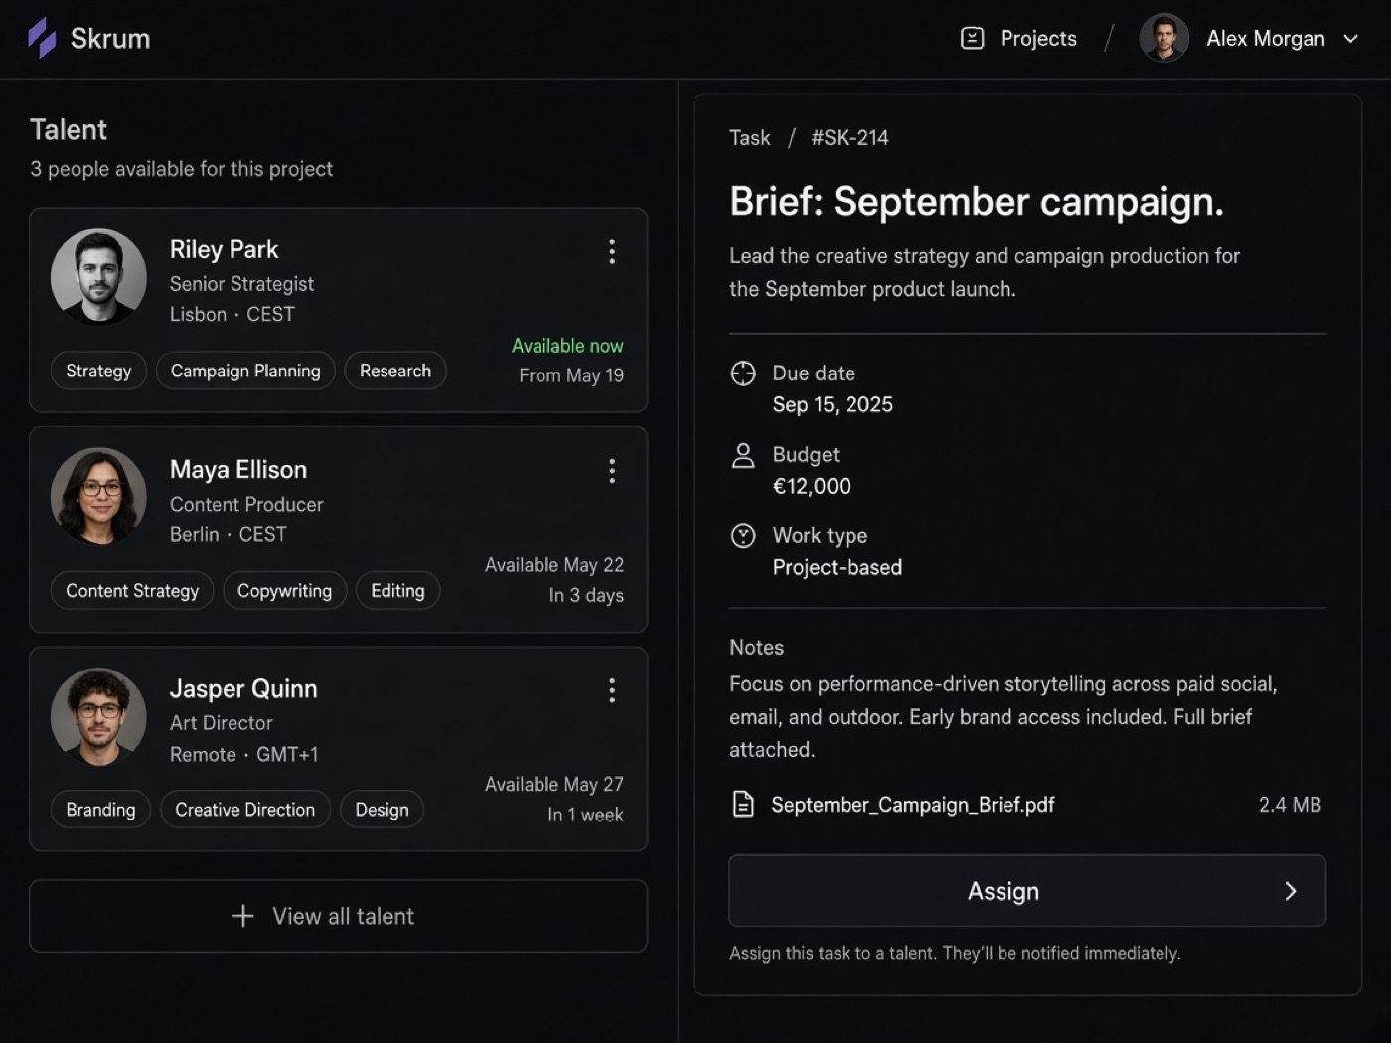Click the Due date clock icon

743,373
